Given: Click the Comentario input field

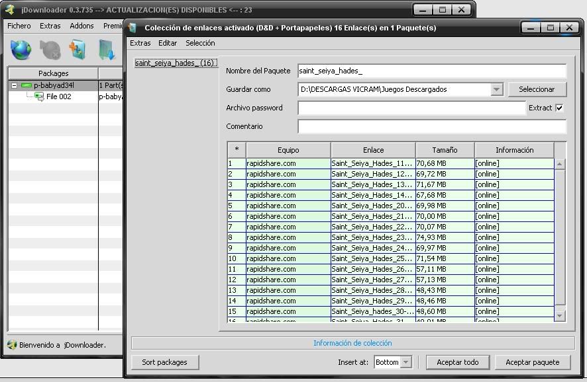Looking at the screenshot, I should pos(432,126).
